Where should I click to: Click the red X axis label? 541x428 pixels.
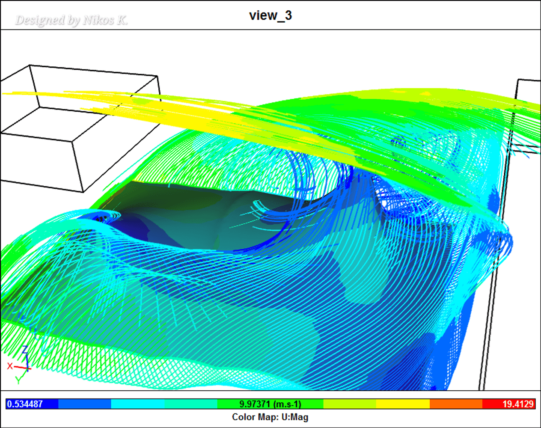(10, 366)
